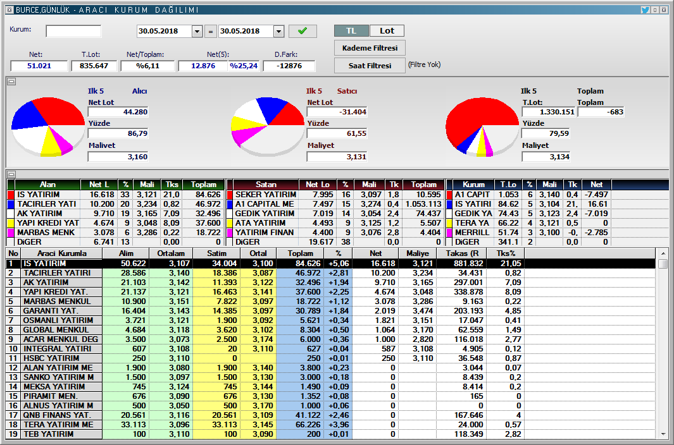Screen dimensions: 674x445
Task: Open the start date dropdown calendar
Action: coord(197,32)
